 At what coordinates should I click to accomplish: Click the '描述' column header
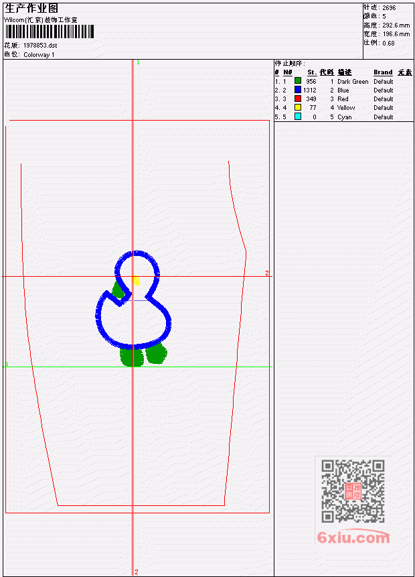[345, 72]
